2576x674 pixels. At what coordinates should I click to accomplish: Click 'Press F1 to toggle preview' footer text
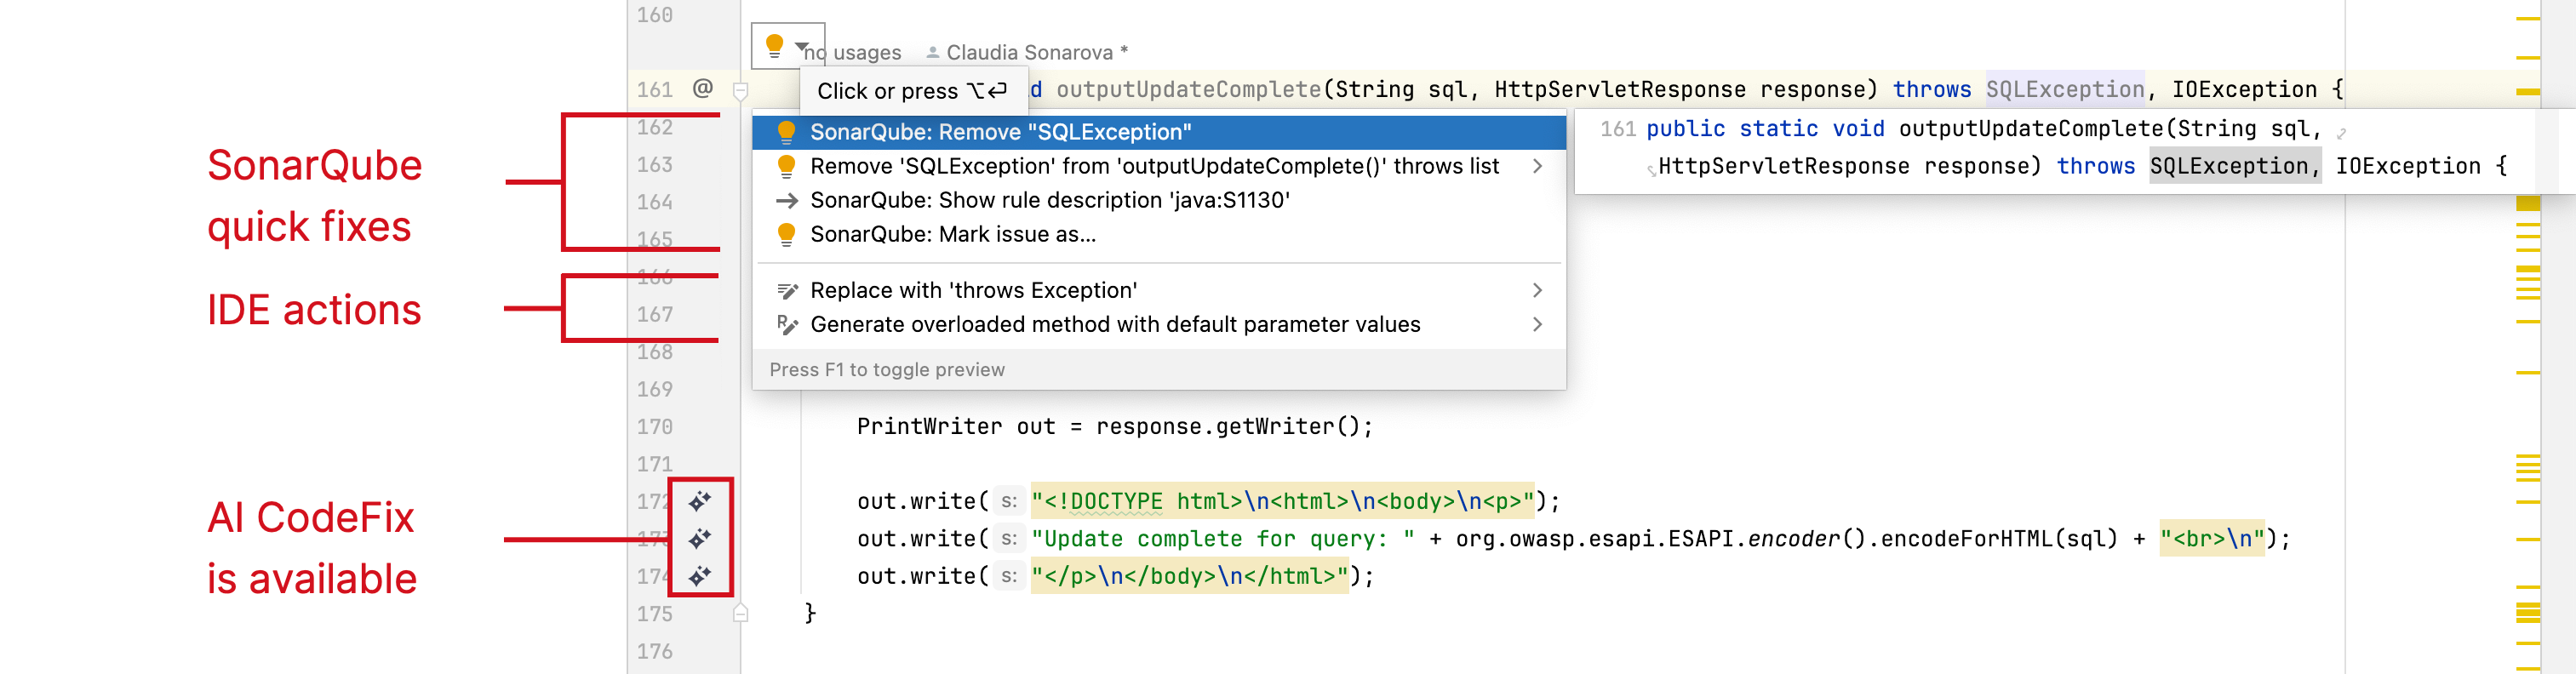point(887,370)
